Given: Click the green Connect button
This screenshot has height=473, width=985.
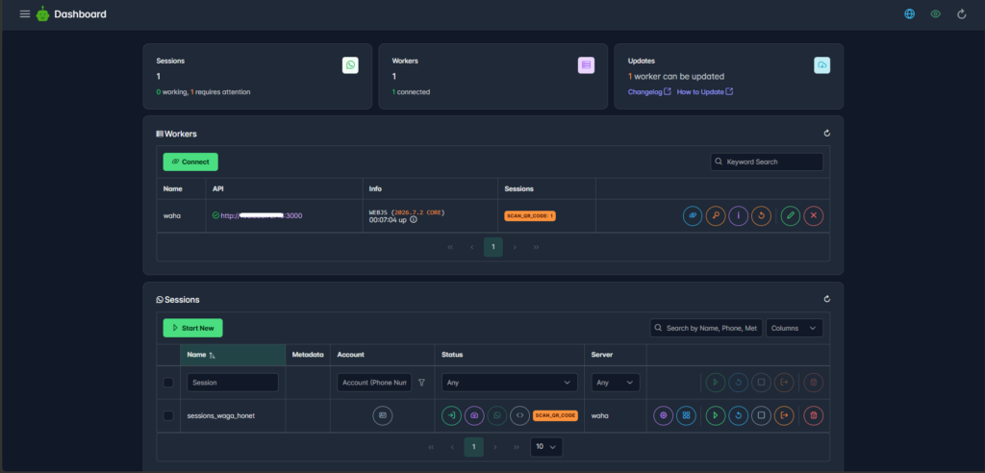Looking at the screenshot, I should [190, 162].
